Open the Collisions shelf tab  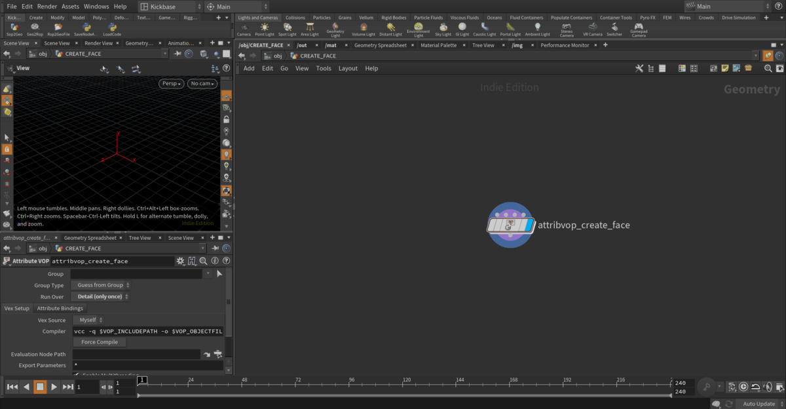pyautogui.click(x=295, y=18)
